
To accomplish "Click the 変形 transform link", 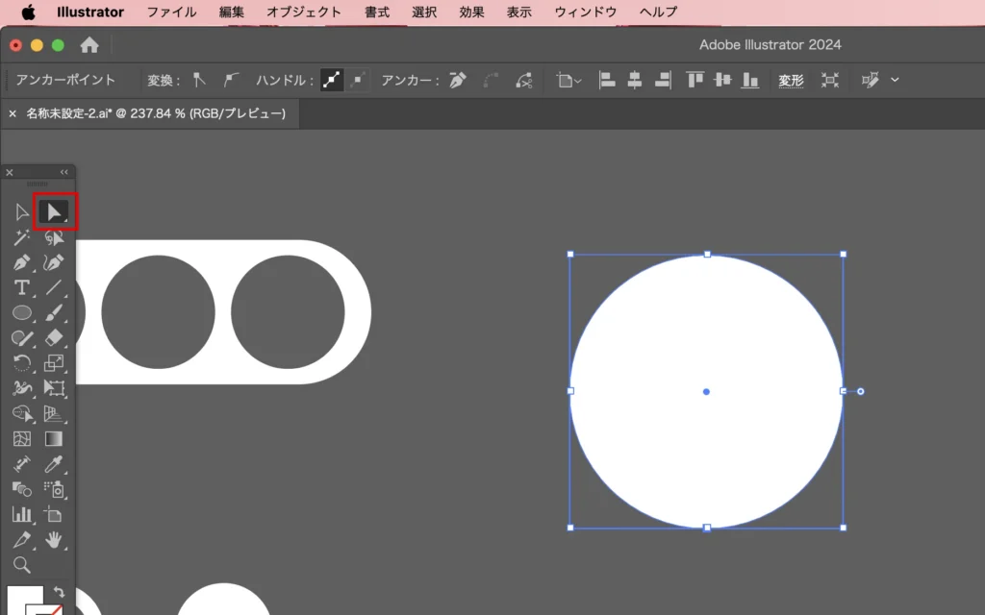I will (791, 81).
